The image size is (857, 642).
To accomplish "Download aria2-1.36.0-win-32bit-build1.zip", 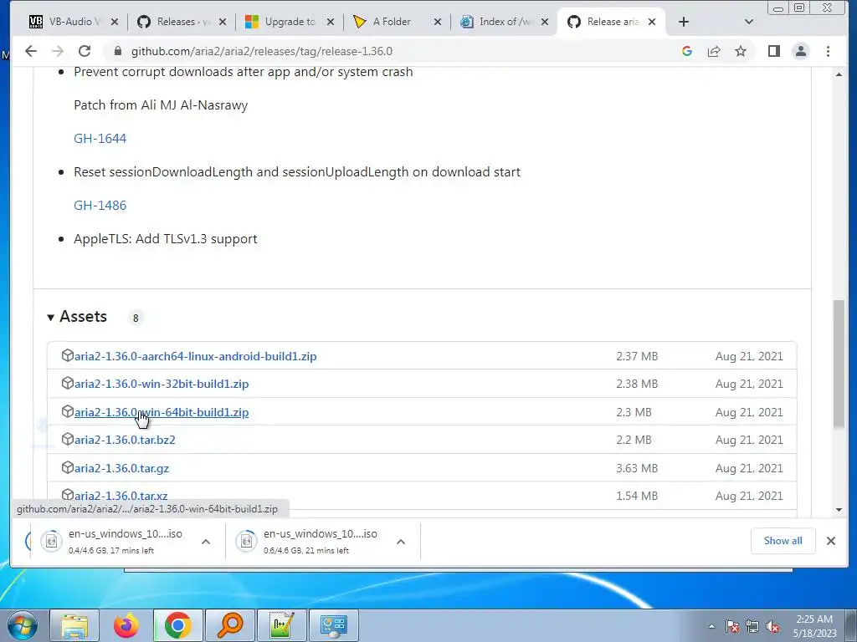I will point(162,384).
